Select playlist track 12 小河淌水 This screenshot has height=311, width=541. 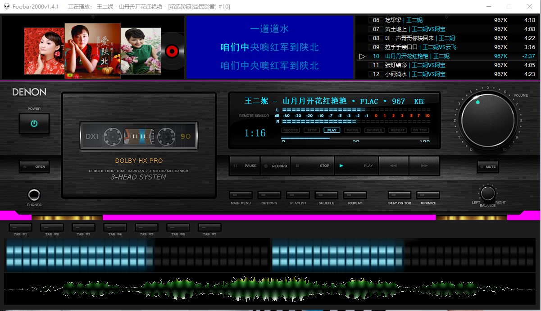pos(446,74)
